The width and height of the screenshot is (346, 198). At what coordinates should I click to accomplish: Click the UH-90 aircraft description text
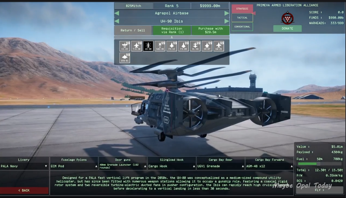172,183
